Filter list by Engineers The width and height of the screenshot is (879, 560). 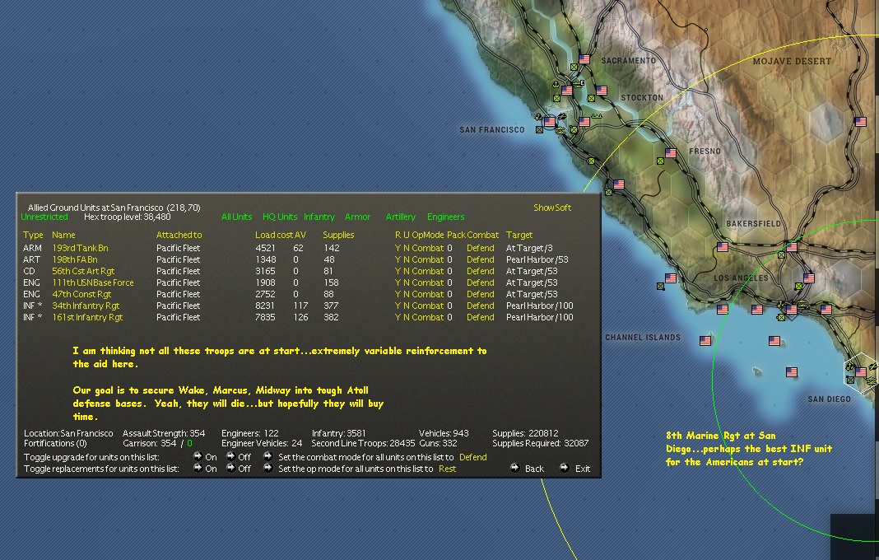pos(445,217)
